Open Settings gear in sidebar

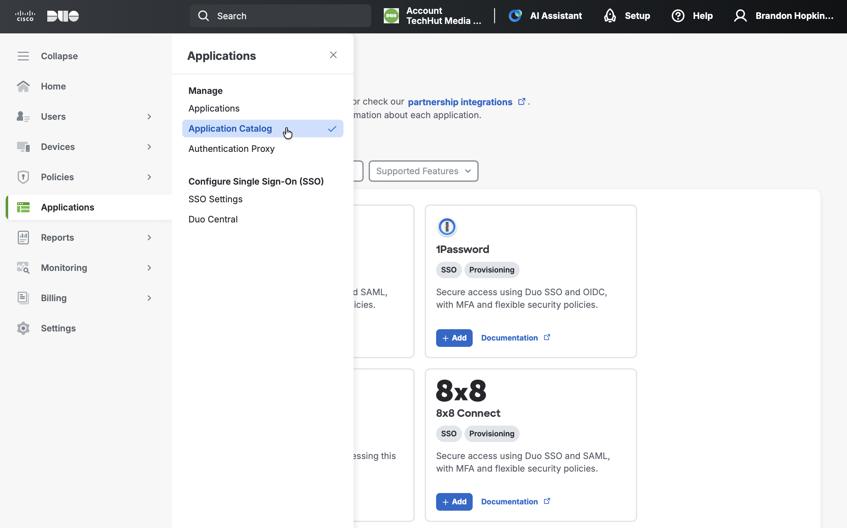(x=23, y=328)
